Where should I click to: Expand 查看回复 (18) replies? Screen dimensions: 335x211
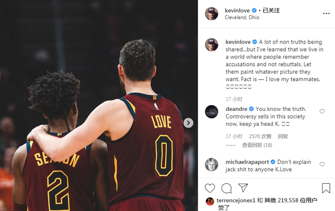[257, 145]
